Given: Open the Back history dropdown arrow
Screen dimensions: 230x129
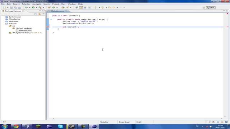Looking at the screenshot, I should (117, 8).
